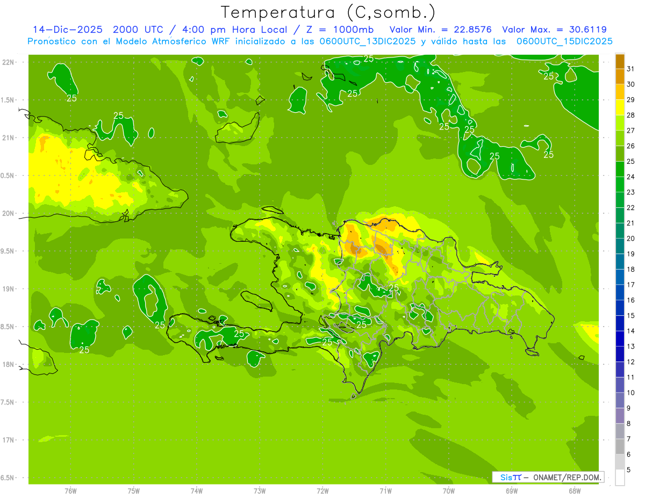The image size is (645, 498).
Task: Select the 'Z = 1000mb' level text
Action: click(x=339, y=30)
